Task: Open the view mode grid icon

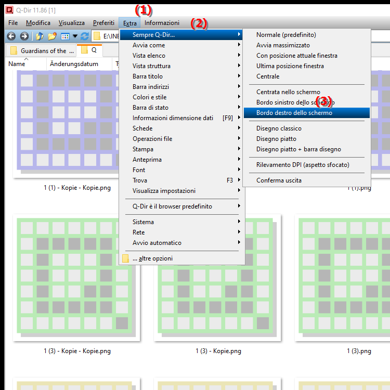Action: point(65,36)
